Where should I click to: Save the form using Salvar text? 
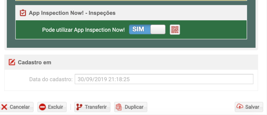click(x=252, y=107)
